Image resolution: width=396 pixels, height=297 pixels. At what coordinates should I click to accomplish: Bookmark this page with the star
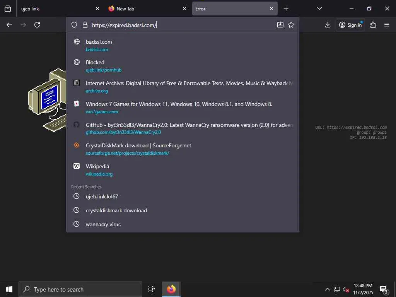click(x=291, y=24)
